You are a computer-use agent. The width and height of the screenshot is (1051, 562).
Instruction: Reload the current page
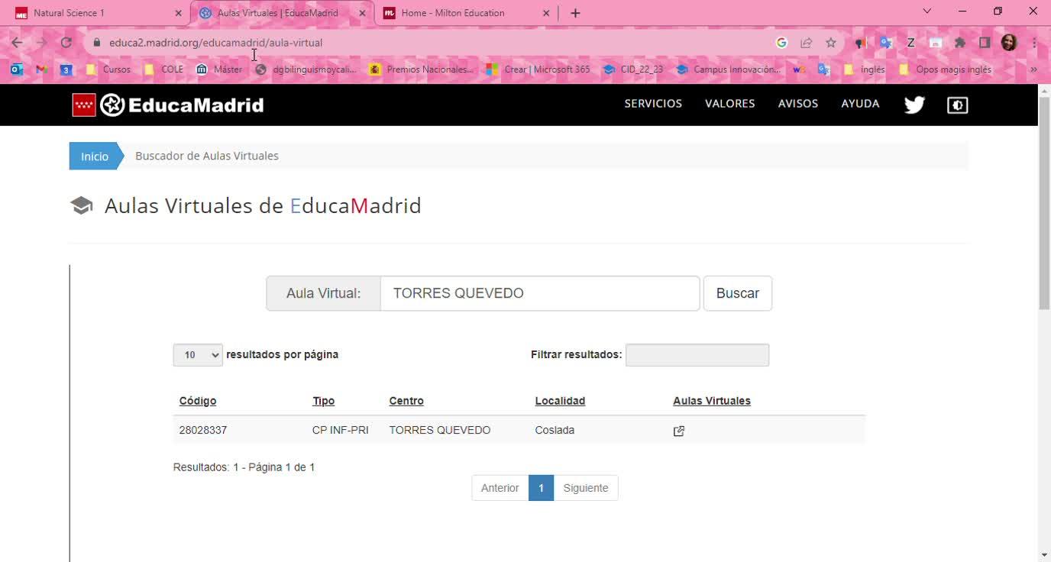point(66,43)
